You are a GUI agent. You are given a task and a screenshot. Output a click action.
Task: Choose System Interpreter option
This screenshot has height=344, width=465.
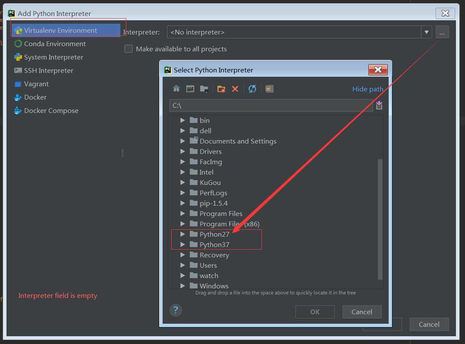click(53, 57)
